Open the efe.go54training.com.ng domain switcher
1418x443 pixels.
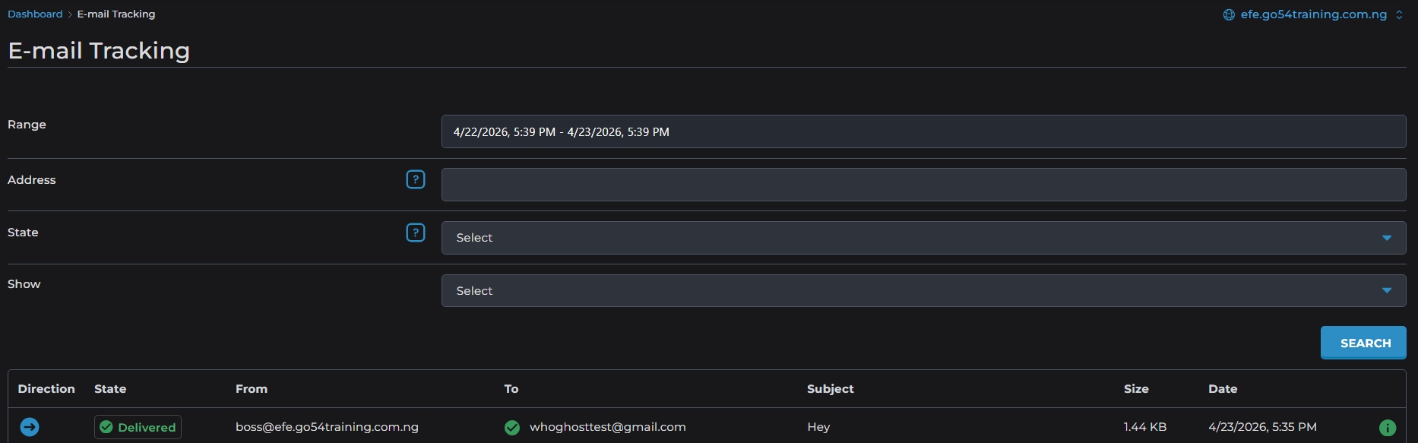[x=1315, y=14]
